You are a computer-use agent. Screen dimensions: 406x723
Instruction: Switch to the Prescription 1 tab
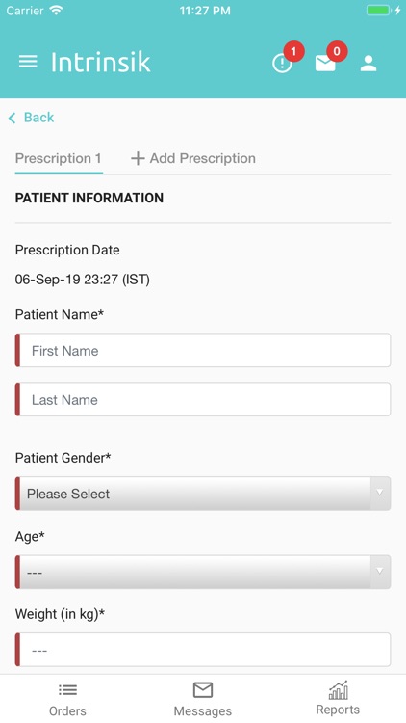pos(59,159)
